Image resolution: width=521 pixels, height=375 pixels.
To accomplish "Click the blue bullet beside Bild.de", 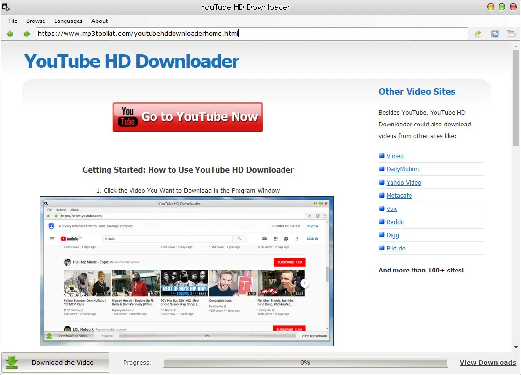I will (x=382, y=248).
